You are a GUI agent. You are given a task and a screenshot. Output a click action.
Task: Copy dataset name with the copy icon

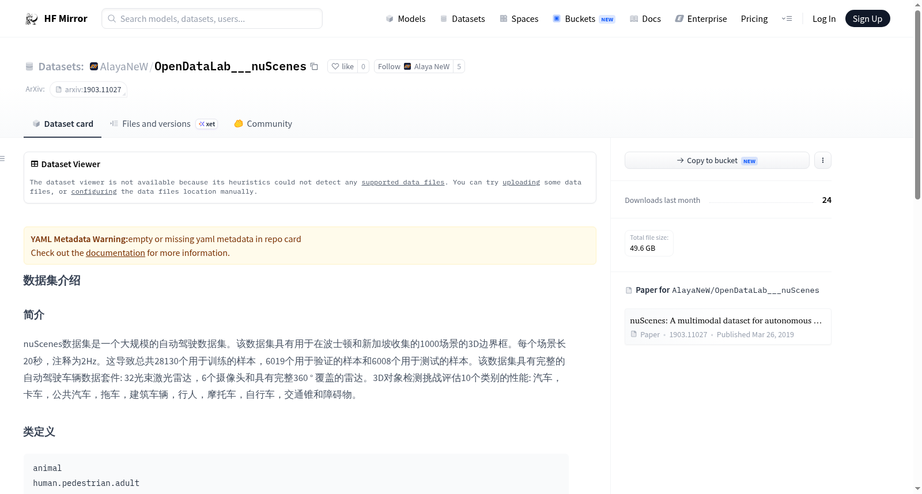pyautogui.click(x=314, y=66)
